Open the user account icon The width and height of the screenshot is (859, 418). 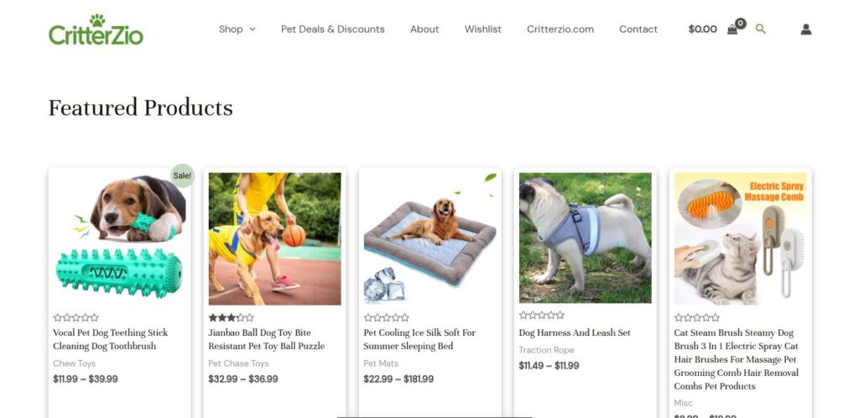coord(806,29)
